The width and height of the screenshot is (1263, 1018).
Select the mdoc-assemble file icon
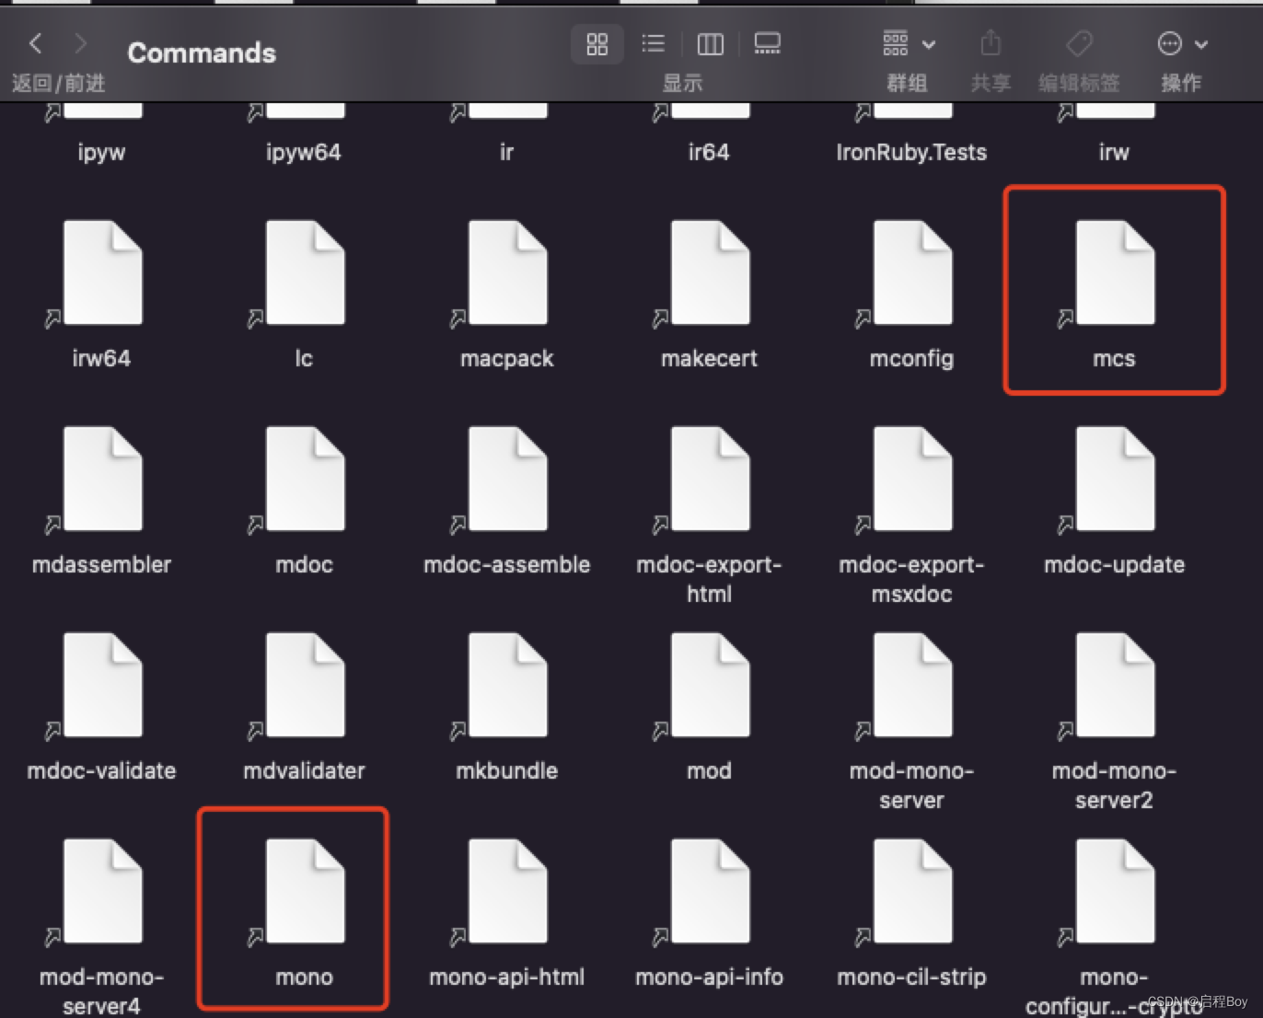click(x=507, y=479)
